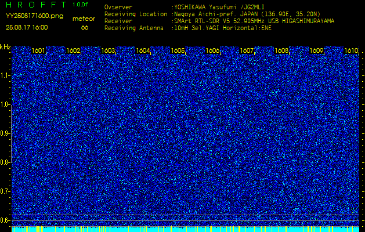Click the 'Ovserver' field label
This screenshot has width=365, height=232.
click(x=118, y=7)
